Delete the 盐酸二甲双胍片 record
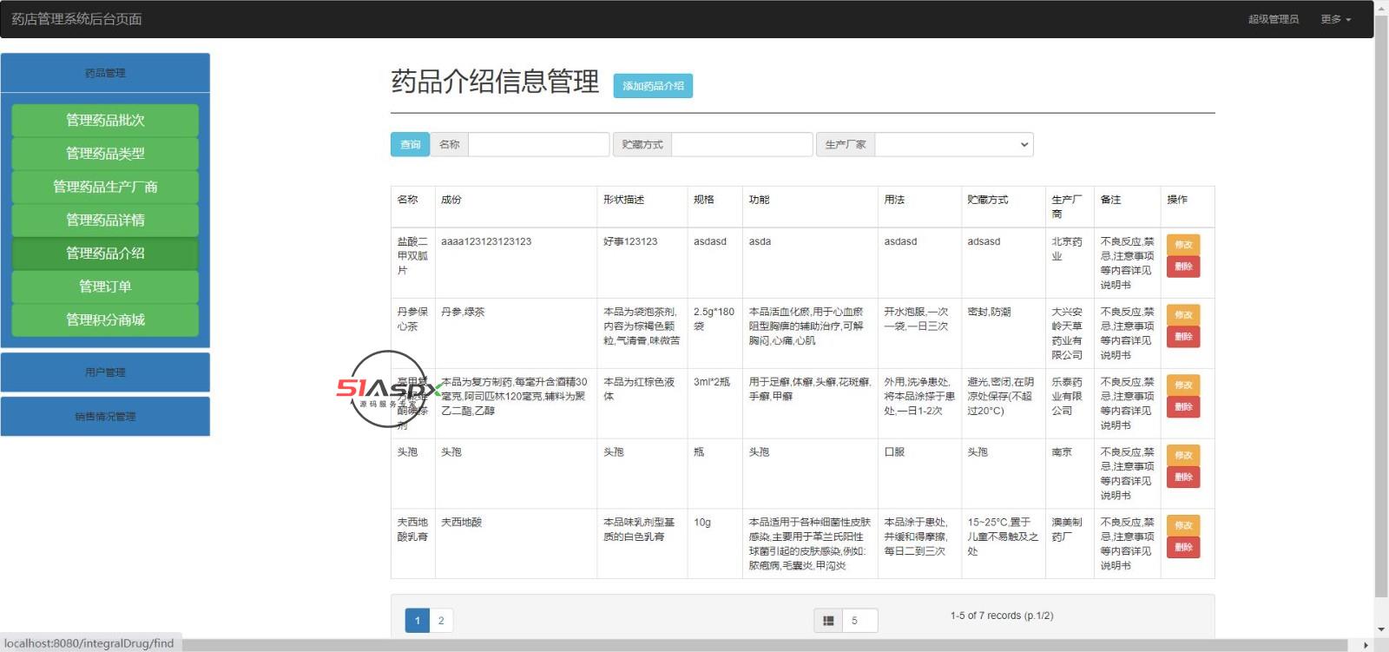Viewport: 1389px width, 652px height. 1183,267
